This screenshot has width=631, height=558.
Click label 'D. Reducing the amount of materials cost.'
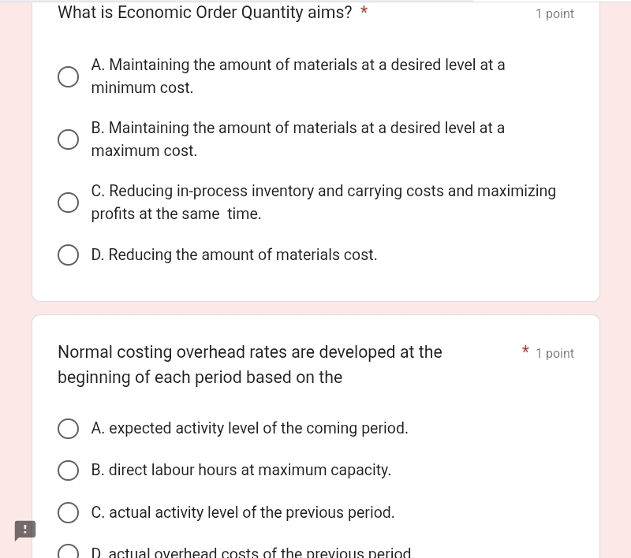click(234, 255)
